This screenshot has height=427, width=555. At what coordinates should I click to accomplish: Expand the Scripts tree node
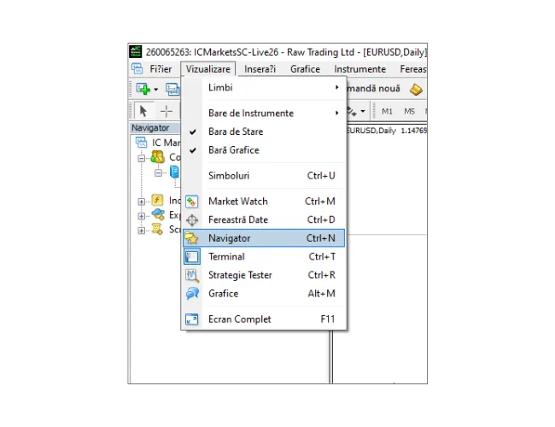click(x=141, y=231)
